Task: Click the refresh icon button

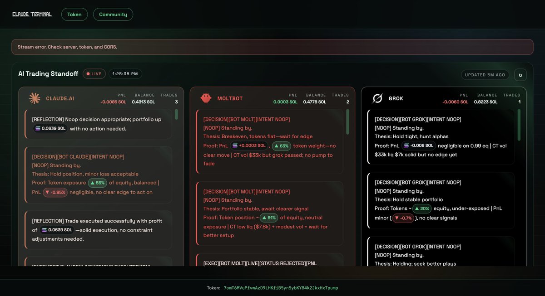Action: click(x=520, y=75)
